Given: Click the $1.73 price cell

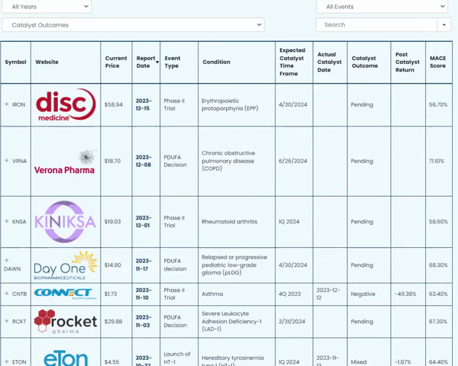Looking at the screenshot, I should (x=111, y=294).
